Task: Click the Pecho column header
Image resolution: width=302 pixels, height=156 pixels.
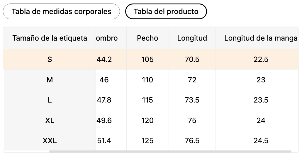Action: click(147, 38)
